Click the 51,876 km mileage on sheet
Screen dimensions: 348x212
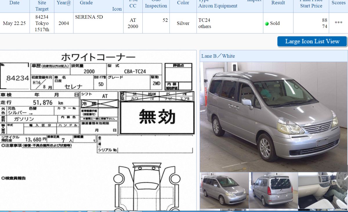48,103
